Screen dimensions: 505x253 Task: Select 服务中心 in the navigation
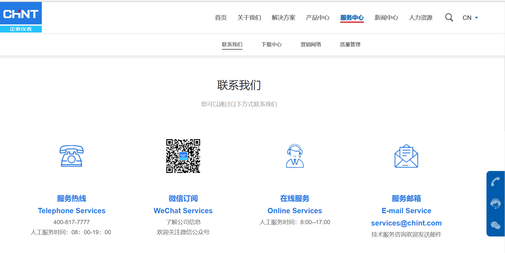(x=352, y=18)
